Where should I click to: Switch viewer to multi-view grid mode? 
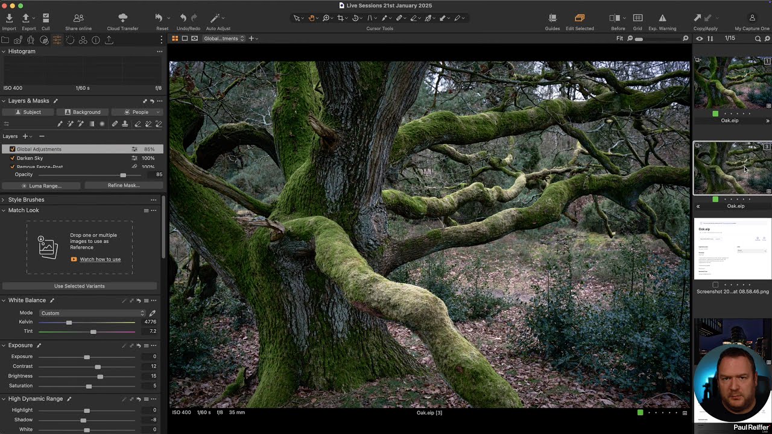pos(175,39)
